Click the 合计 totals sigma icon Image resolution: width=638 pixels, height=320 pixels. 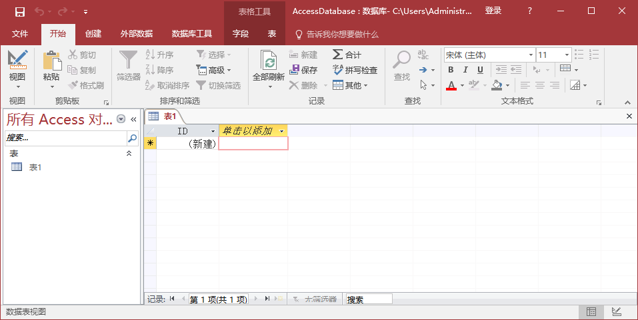(338, 55)
